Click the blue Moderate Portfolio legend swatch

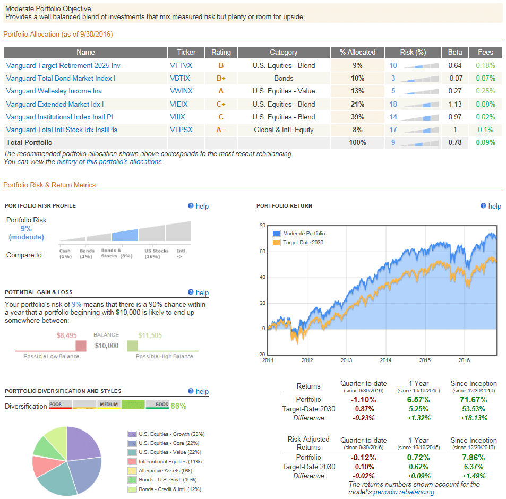click(x=276, y=234)
